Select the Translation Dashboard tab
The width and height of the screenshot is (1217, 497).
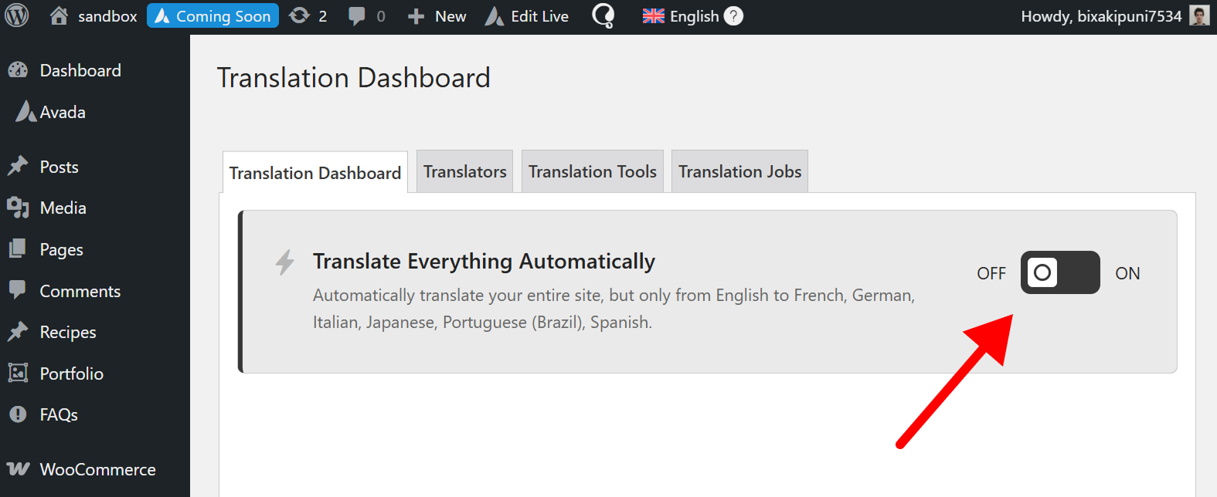[x=314, y=173]
